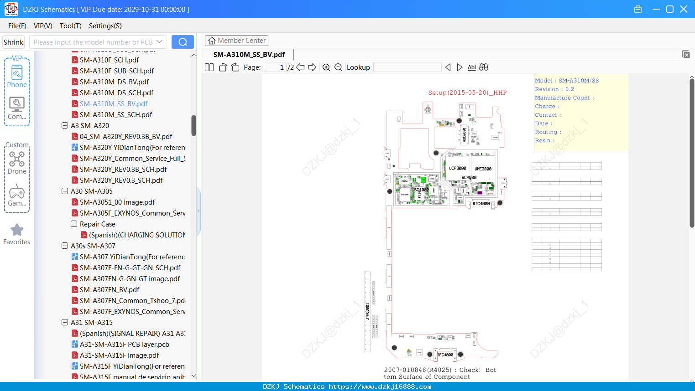The width and height of the screenshot is (695, 391).
Task: Open SM-A307FN-G-GN-GT image.pdf
Action: click(x=130, y=278)
